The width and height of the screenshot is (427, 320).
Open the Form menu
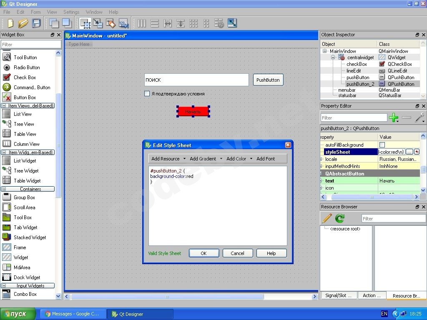click(36, 12)
